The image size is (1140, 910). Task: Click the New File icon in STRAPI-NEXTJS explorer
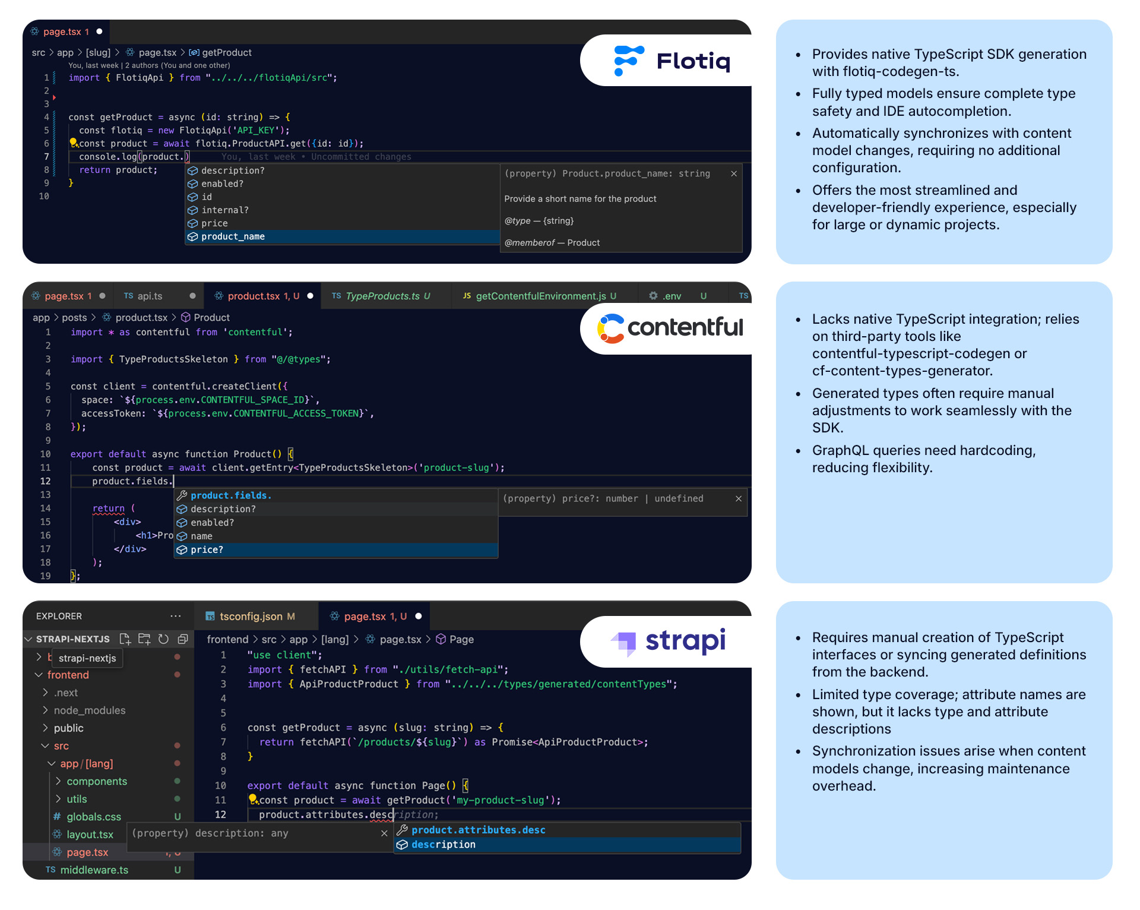tap(125, 639)
